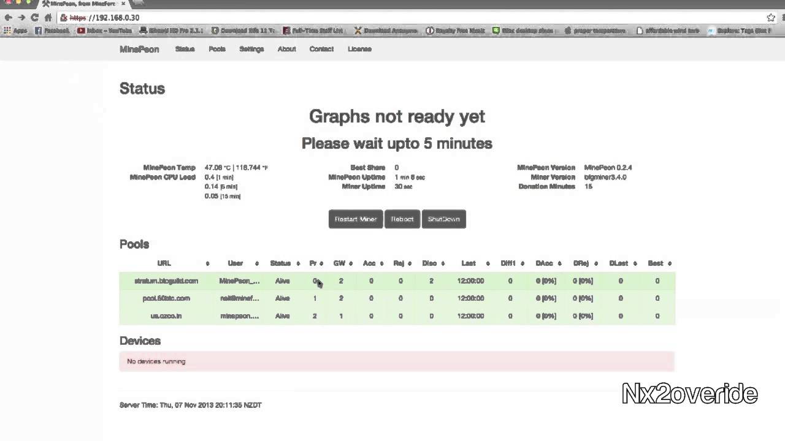Sort pools table by Pr column
785x441 pixels.
313,263
